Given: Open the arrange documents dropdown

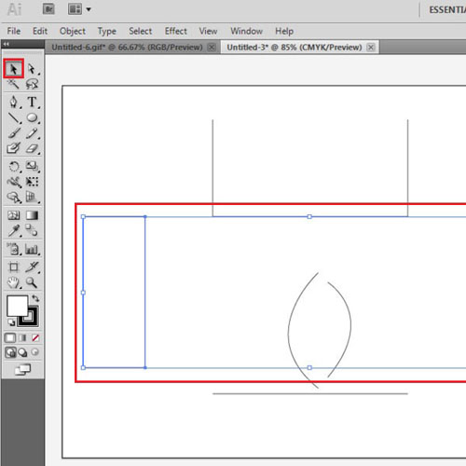Looking at the screenshot, I should (x=79, y=9).
